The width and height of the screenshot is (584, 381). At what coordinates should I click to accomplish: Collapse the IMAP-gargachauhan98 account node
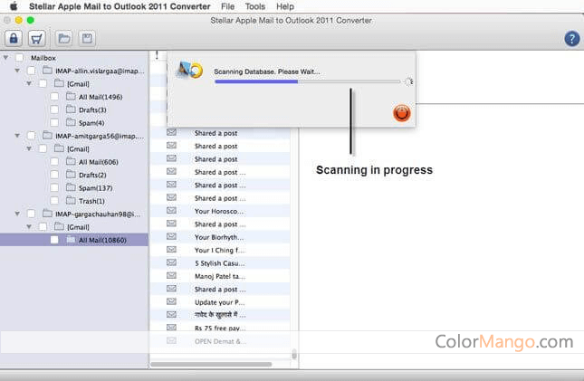18,214
